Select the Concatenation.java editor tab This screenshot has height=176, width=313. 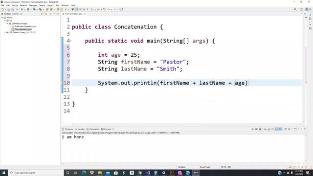click(72, 14)
